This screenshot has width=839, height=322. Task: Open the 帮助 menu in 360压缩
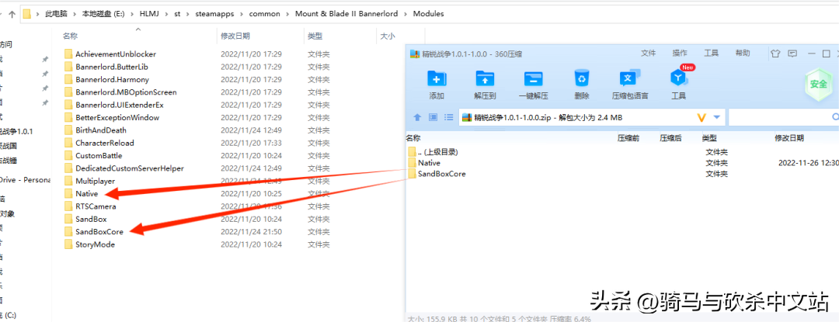click(x=743, y=54)
